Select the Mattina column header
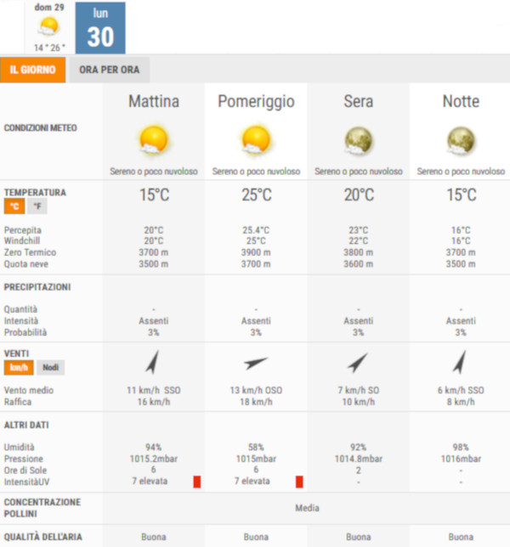Image resolution: width=510 pixels, height=547 pixels. (x=154, y=102)
